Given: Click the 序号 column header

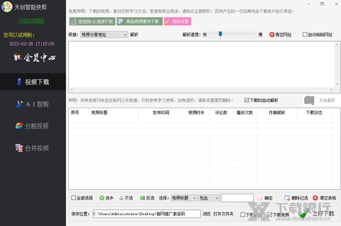Looking at the screenshot, I should 75,113.
